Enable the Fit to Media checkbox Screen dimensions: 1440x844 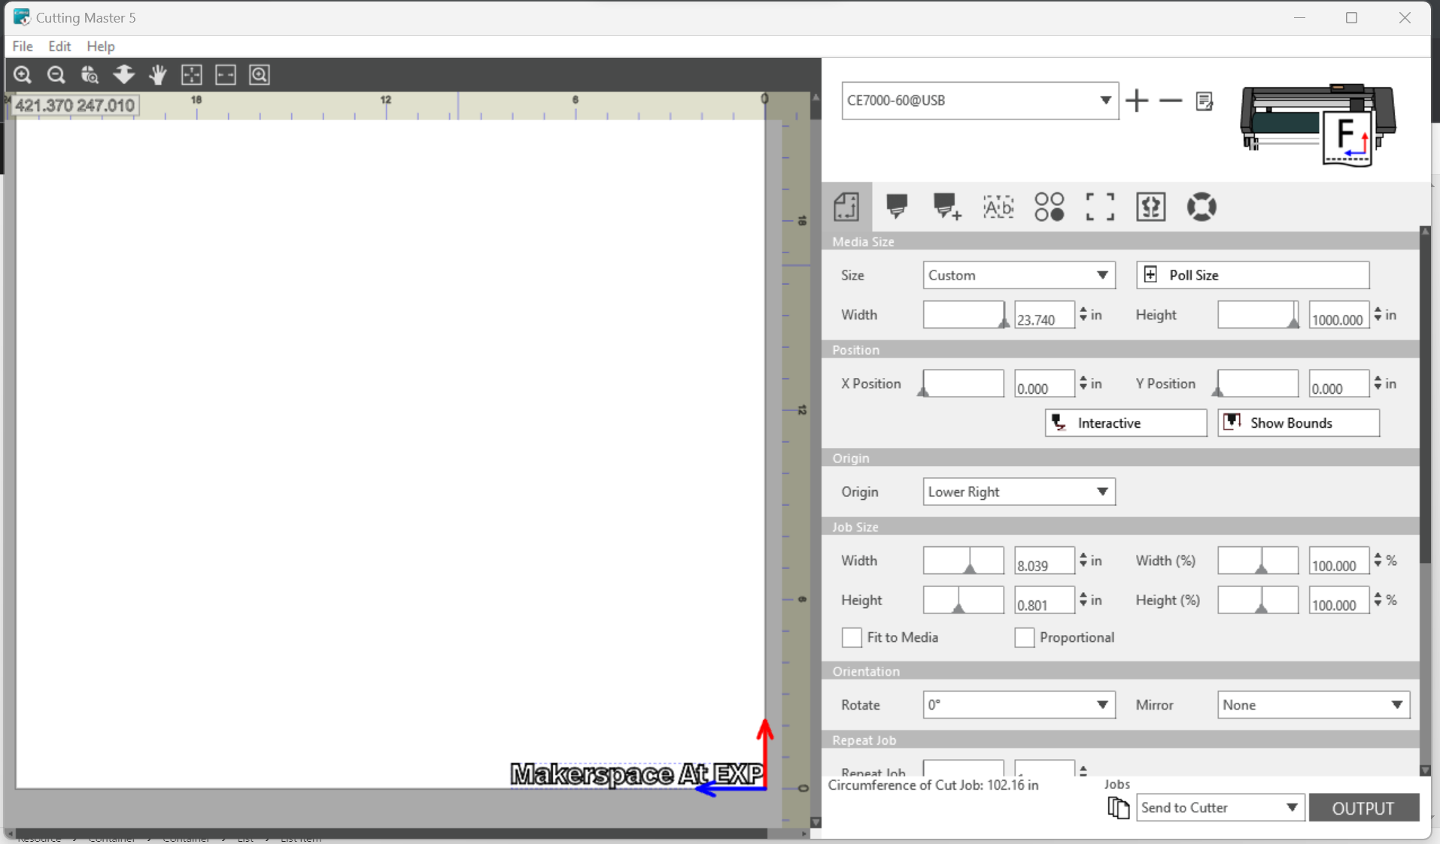(x=852, y=637)
